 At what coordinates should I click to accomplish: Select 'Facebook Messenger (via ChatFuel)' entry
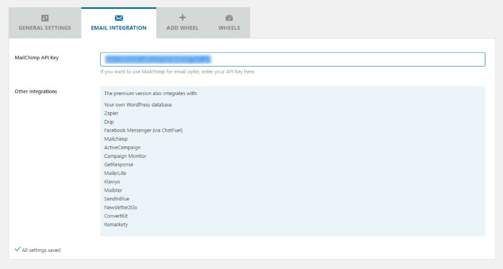(143, 130)
